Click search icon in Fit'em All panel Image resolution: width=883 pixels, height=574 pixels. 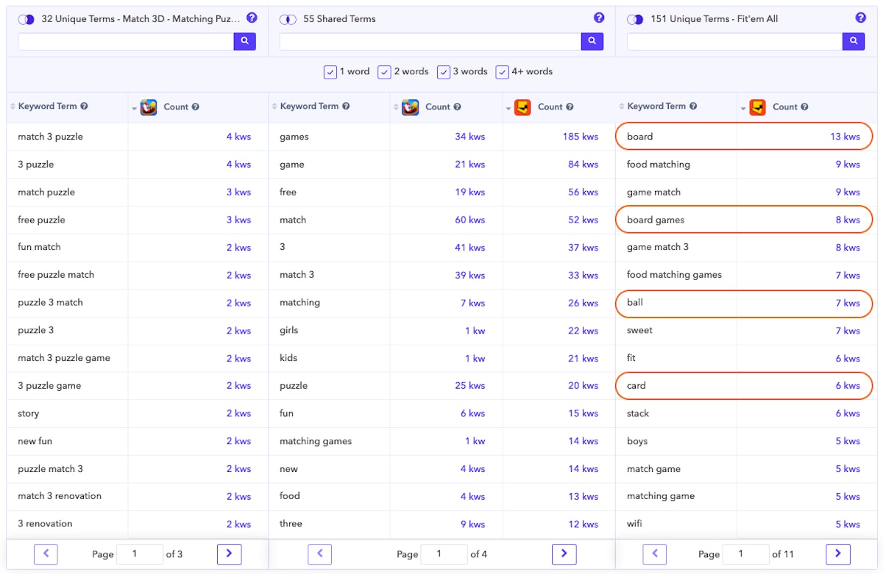pyautogui.click(x=853, y=42)
